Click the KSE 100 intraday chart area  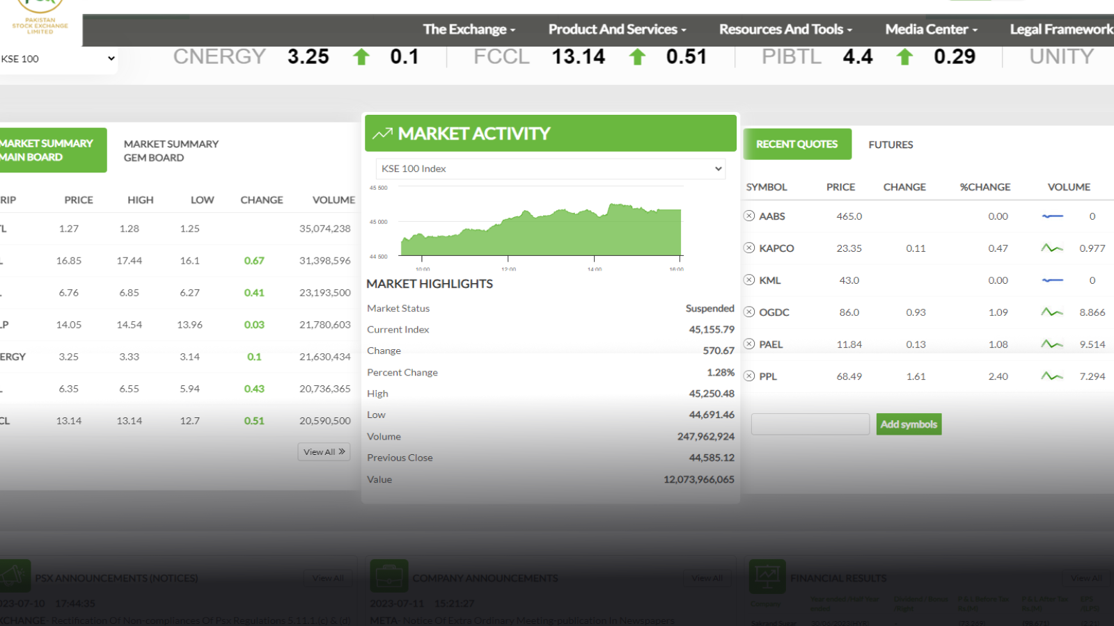(x=542, y=230)
